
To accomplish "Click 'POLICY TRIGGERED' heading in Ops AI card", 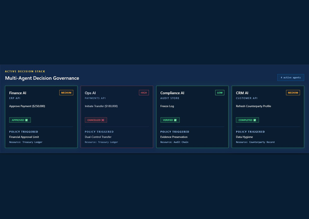I will (x=99, y=132).
